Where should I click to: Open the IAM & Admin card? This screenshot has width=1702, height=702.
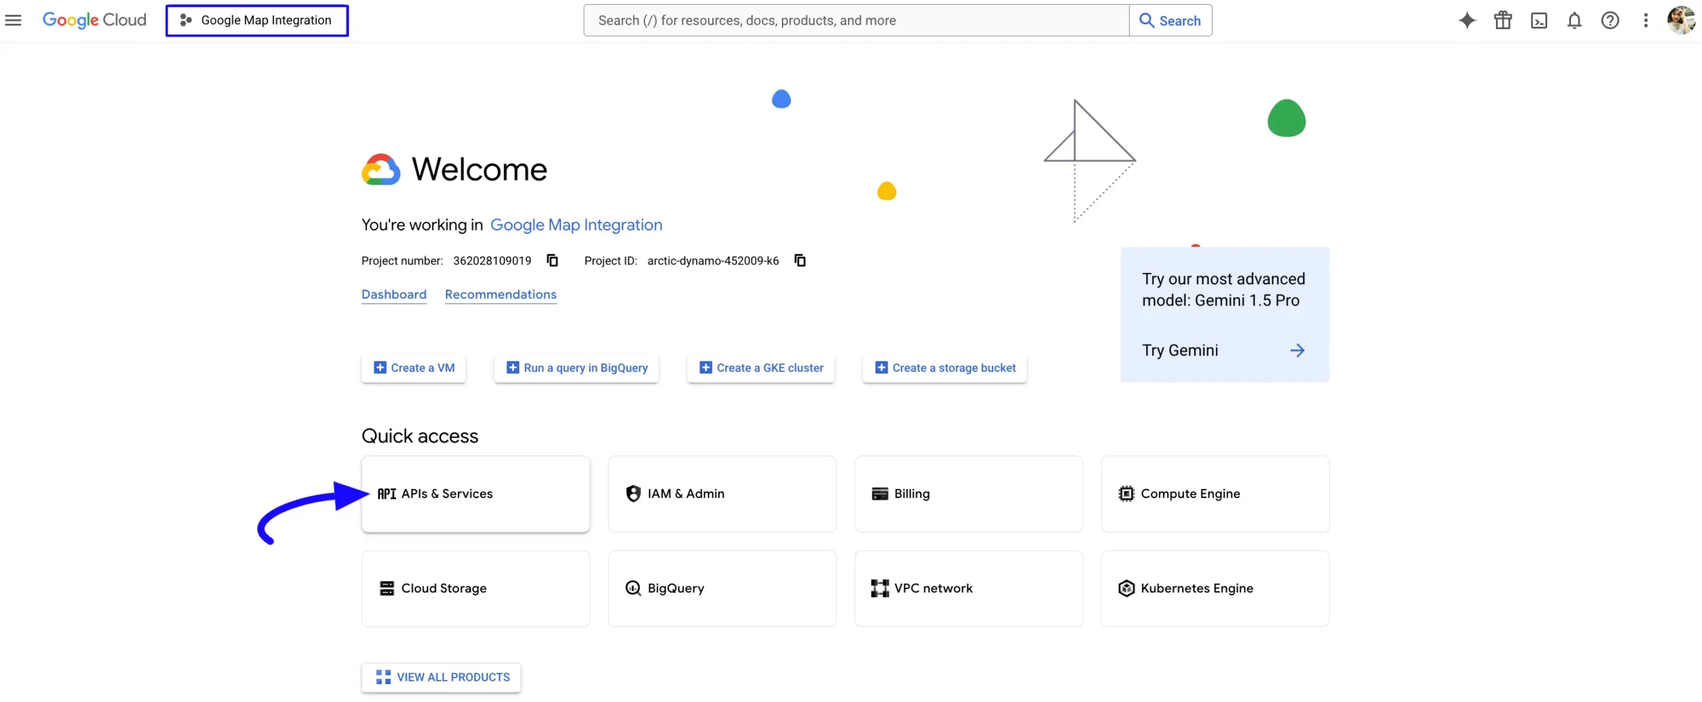coord(722,494)
